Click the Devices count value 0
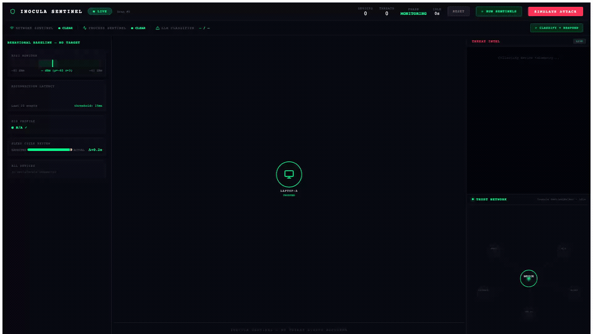593x334 pixels. [x=365, y=14]
